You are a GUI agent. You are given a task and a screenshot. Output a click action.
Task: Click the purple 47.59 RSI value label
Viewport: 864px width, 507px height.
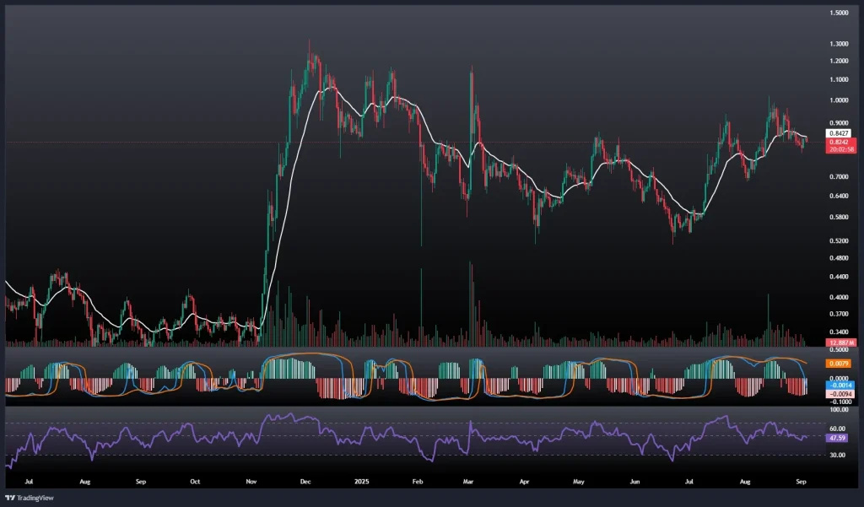[x=840, y=439]
